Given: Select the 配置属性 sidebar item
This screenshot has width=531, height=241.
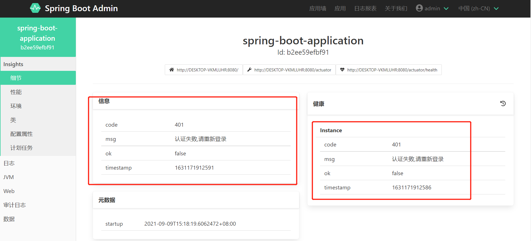Looking at the screenshot, I should pos(38,134).
